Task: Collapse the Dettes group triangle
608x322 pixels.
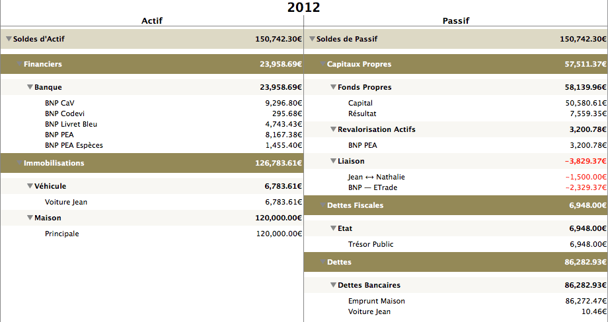Action: click(323, 262)
